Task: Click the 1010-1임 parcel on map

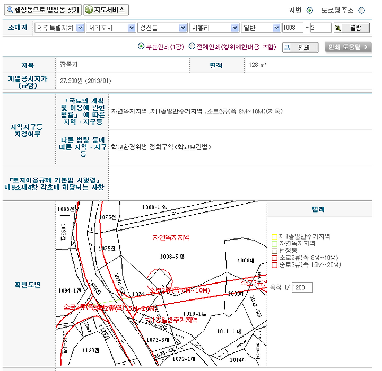Action: (x=194, y=314)
